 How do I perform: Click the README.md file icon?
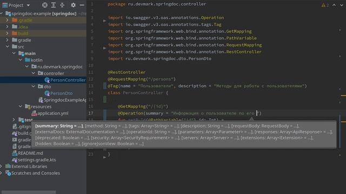coord(15,153)
